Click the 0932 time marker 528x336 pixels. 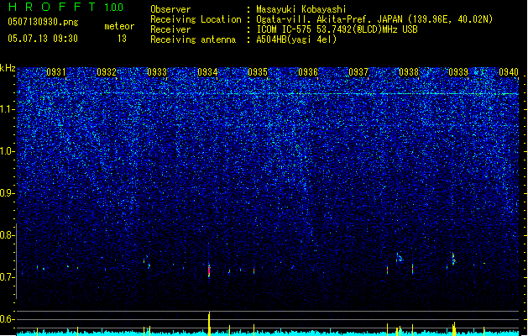tap(107, 72)
